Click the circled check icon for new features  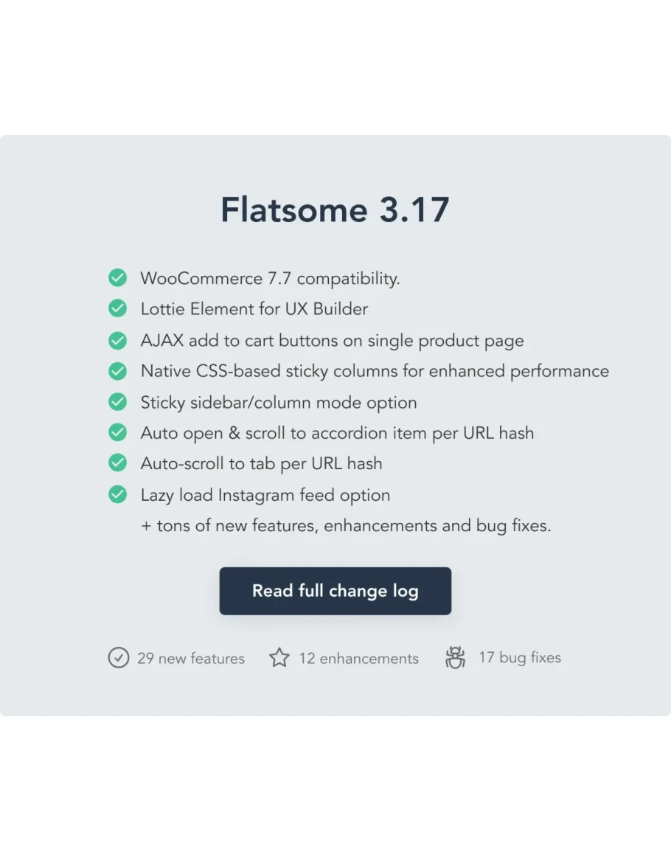118,657
